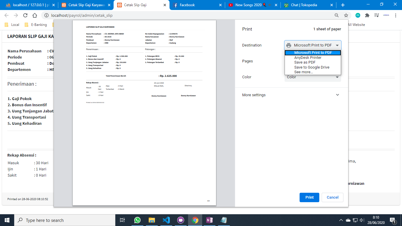Select AnyDesk Printer from destination list
Viewport: 402px width, 226px height.
[x=308, y=58]
